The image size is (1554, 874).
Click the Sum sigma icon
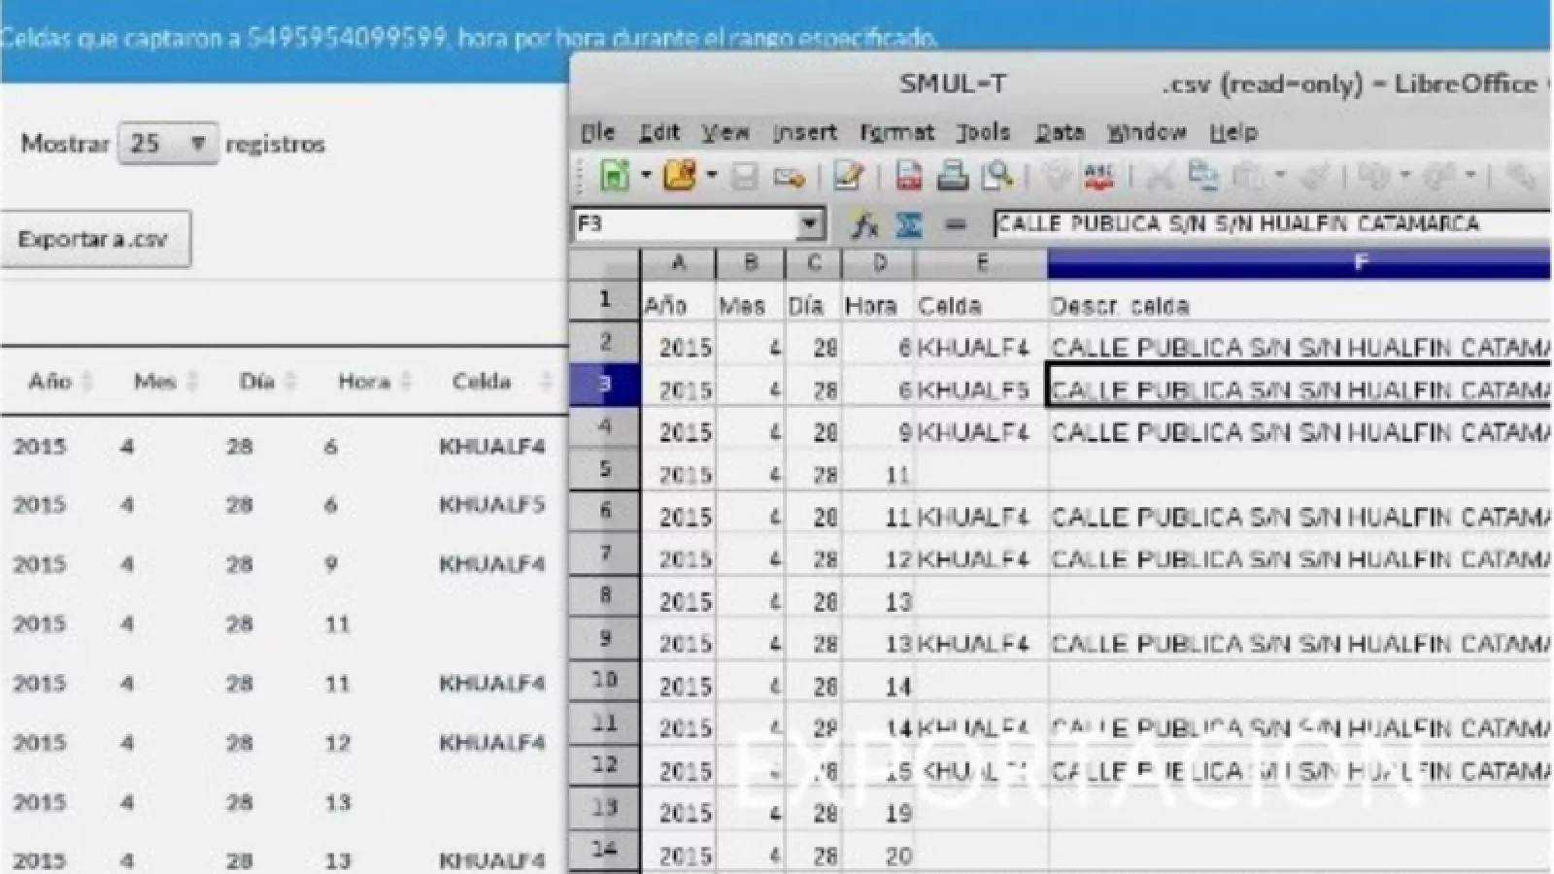pos(909,225)
